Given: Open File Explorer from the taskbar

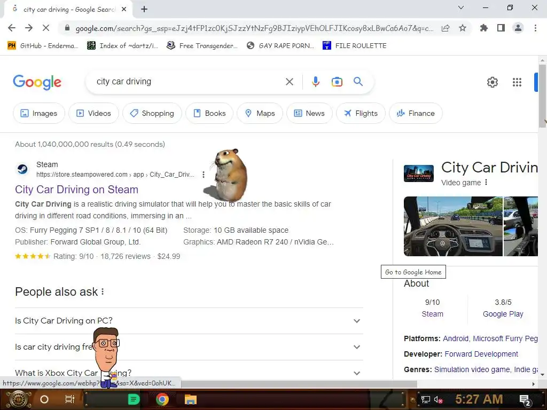Looking at the screenshot, I should [x=191, y=399].
